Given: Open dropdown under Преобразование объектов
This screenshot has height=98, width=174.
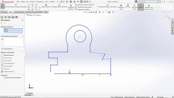Looking at the screenshot, I should coord(59,10).
